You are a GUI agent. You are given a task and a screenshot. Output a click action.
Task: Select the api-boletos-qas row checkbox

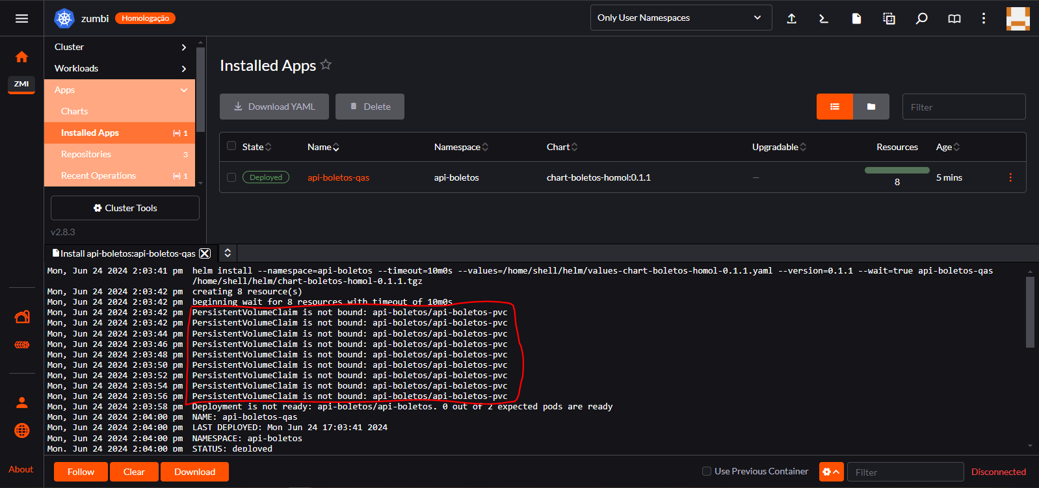pyautogui.click(x=231, y=177)
